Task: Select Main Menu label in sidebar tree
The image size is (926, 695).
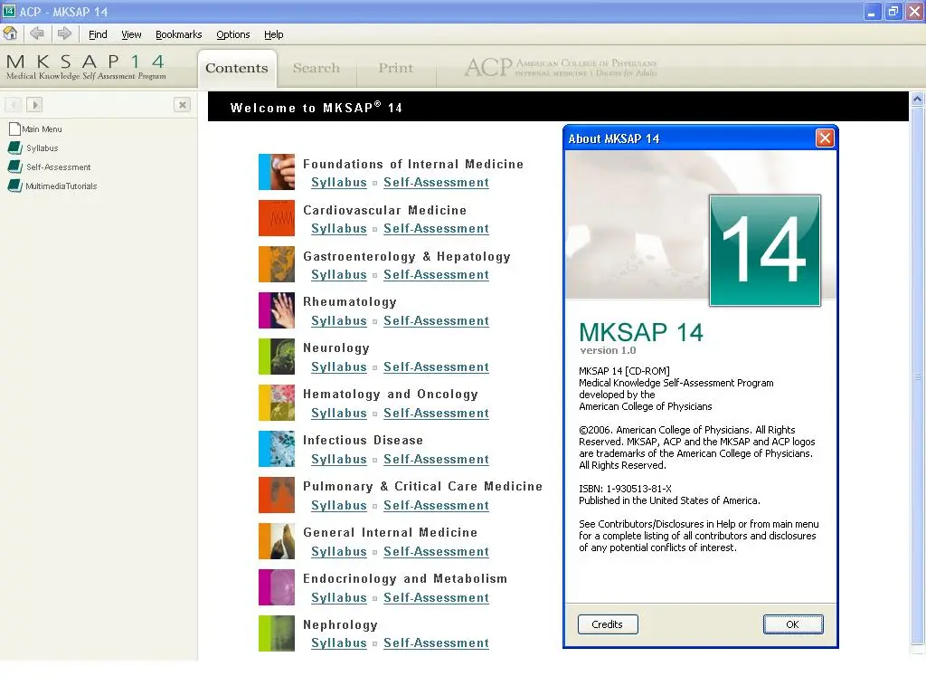Action: click(42, 129)
